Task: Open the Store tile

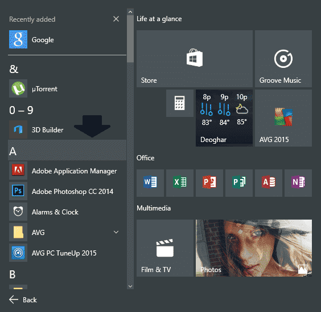Action: coord(195,59)
